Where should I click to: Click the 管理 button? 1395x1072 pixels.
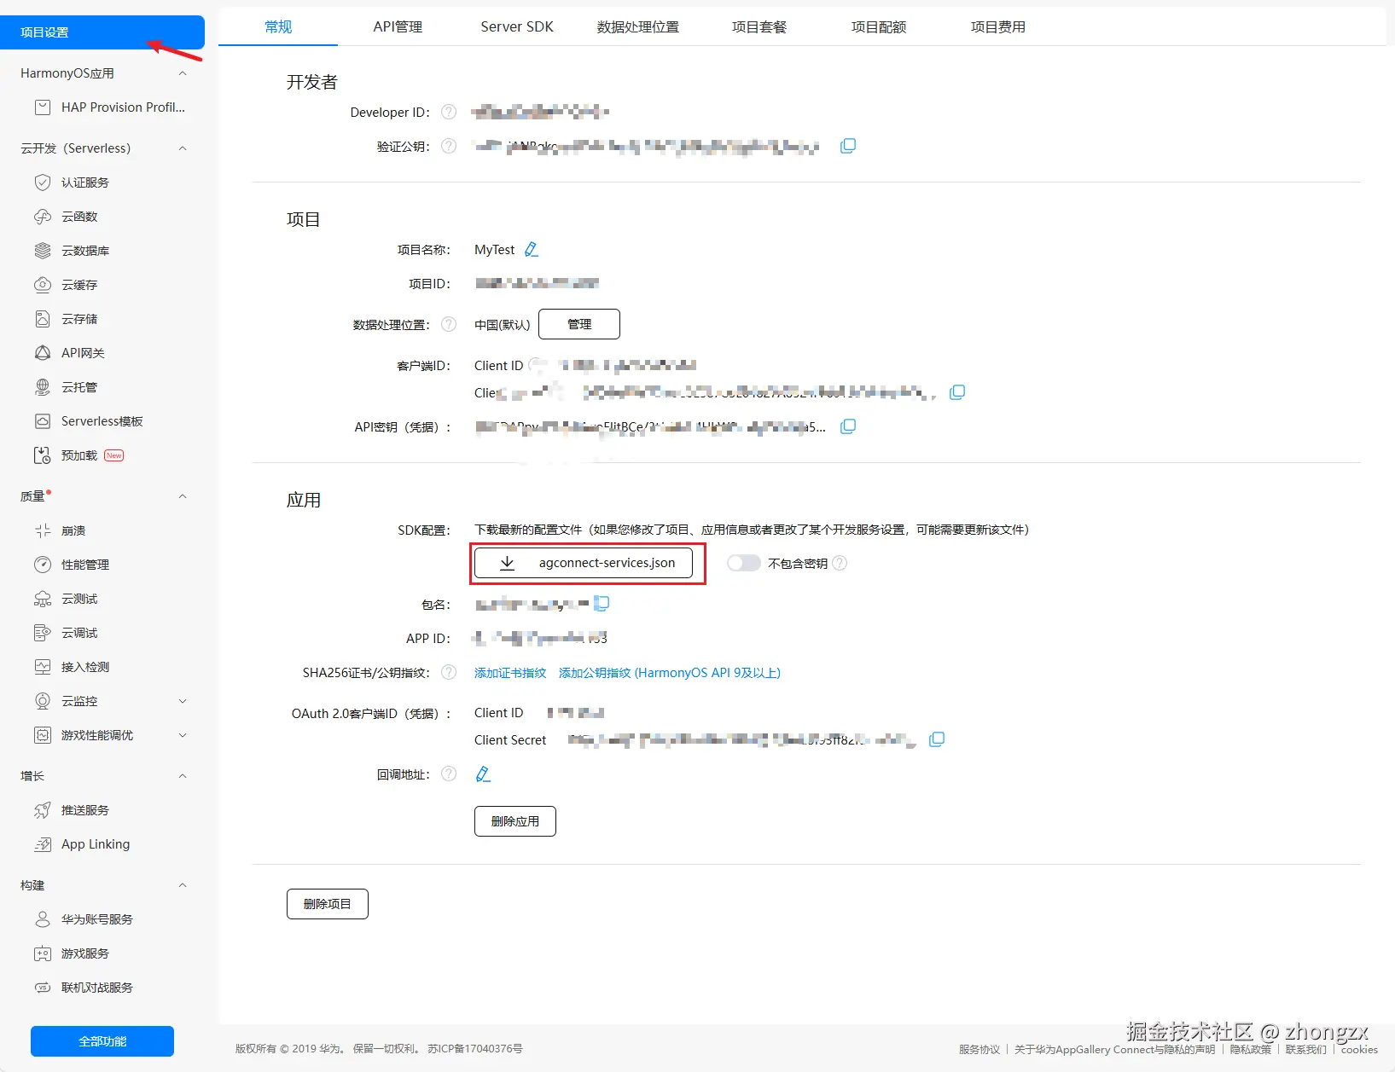pyautogui.click(x=579, y=324)
